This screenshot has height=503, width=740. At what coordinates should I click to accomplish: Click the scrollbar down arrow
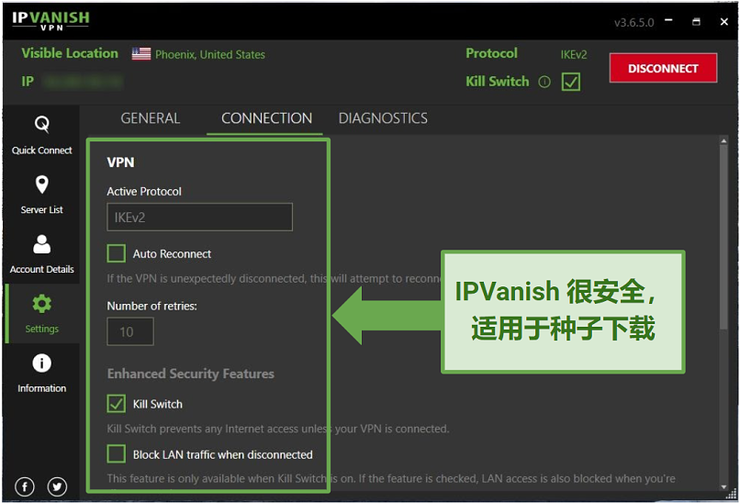point(723,487)
